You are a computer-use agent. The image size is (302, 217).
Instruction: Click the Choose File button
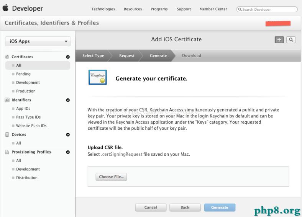tap(111, 177)
